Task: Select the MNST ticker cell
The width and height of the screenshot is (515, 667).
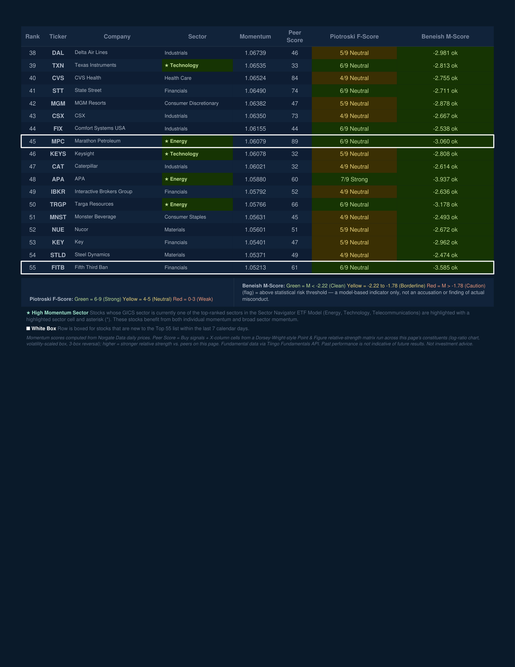Action: point(58,217)
